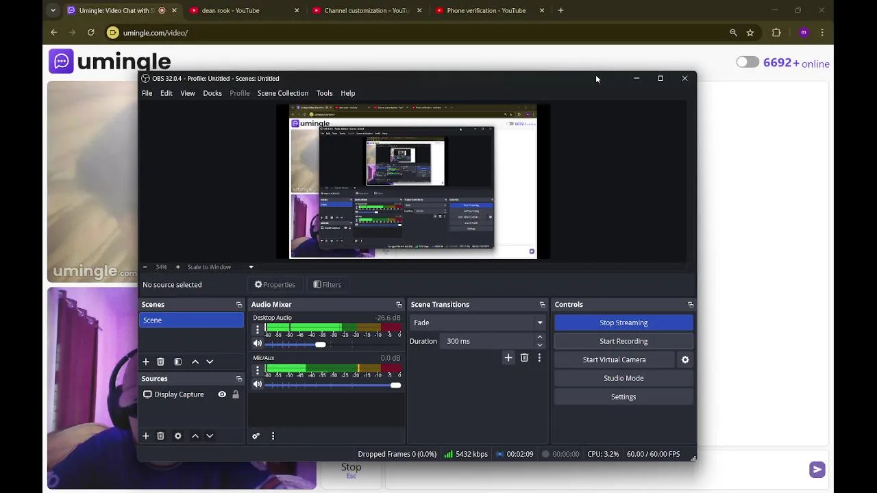877x493 pixels.
Task: Open OBS Edit menu
Action: (x=166, y=93)
